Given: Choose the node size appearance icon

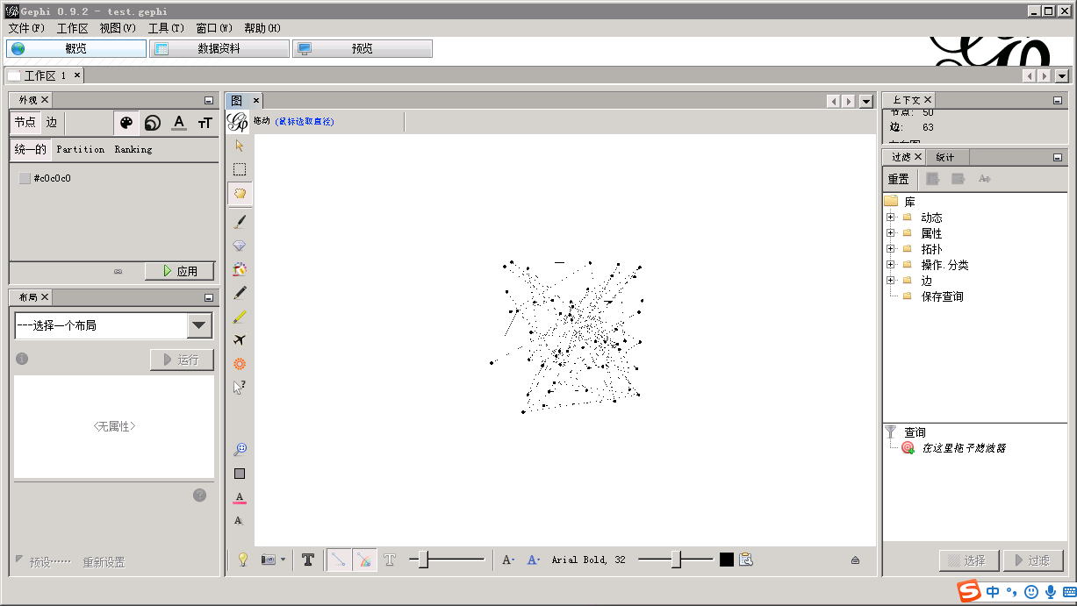Looking at the screenshot, I should click(153, 123).
